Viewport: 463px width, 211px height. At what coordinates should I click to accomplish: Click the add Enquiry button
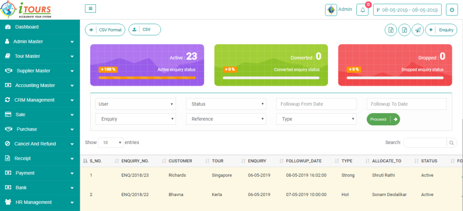[x=441, y=30]
